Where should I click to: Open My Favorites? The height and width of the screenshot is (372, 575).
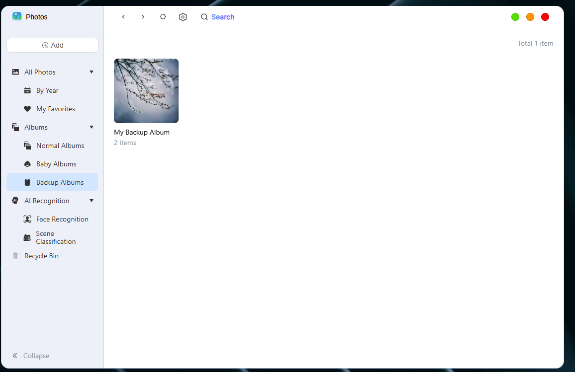click(56, 109)
